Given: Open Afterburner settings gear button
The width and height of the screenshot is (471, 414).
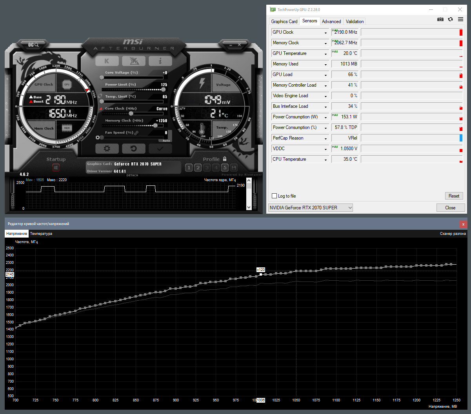Looking at the screenshot, I should 107,149.
